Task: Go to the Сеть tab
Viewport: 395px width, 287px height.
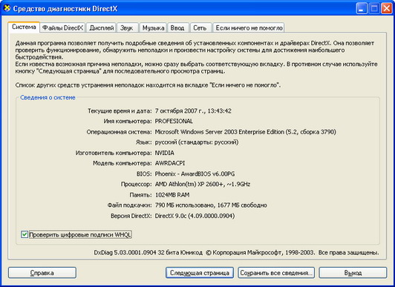Action: (x=200, y=28)
